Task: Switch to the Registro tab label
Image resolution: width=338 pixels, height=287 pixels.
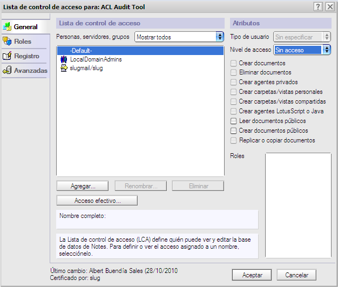Action: [27, 56]
